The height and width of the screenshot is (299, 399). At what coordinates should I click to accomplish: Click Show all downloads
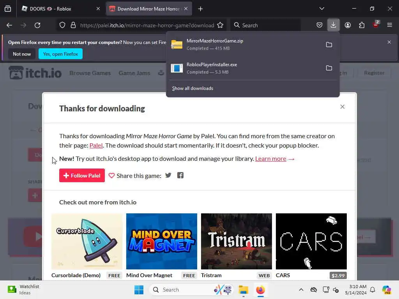point(192,88)
